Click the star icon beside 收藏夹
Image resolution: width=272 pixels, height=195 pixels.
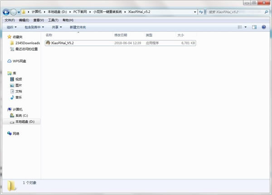click(x=10, y=37)
